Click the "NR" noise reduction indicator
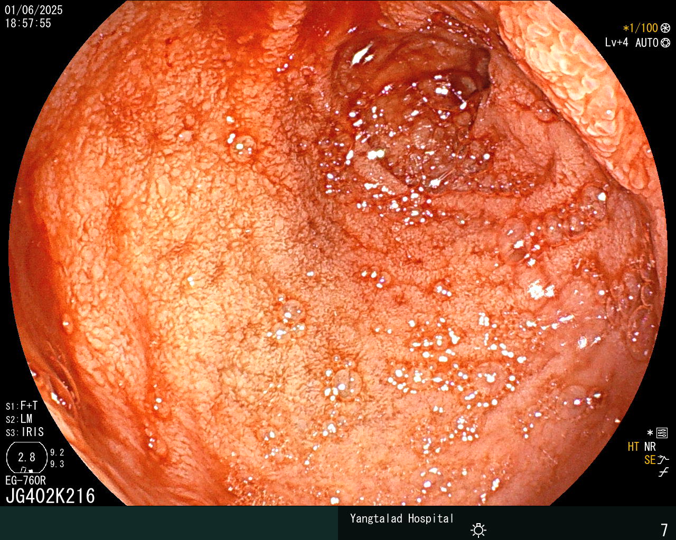676x540 pixels. pyautogui.click(x=650, y=447)
